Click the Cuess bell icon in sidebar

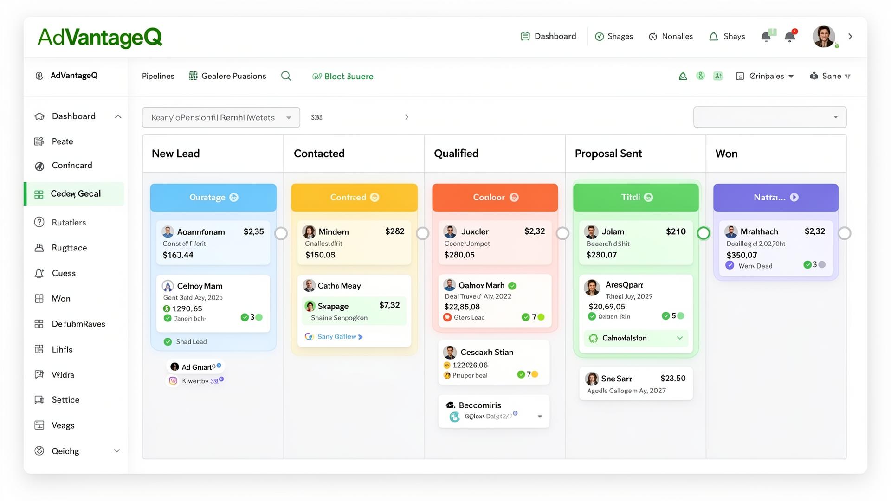[39, 273]
